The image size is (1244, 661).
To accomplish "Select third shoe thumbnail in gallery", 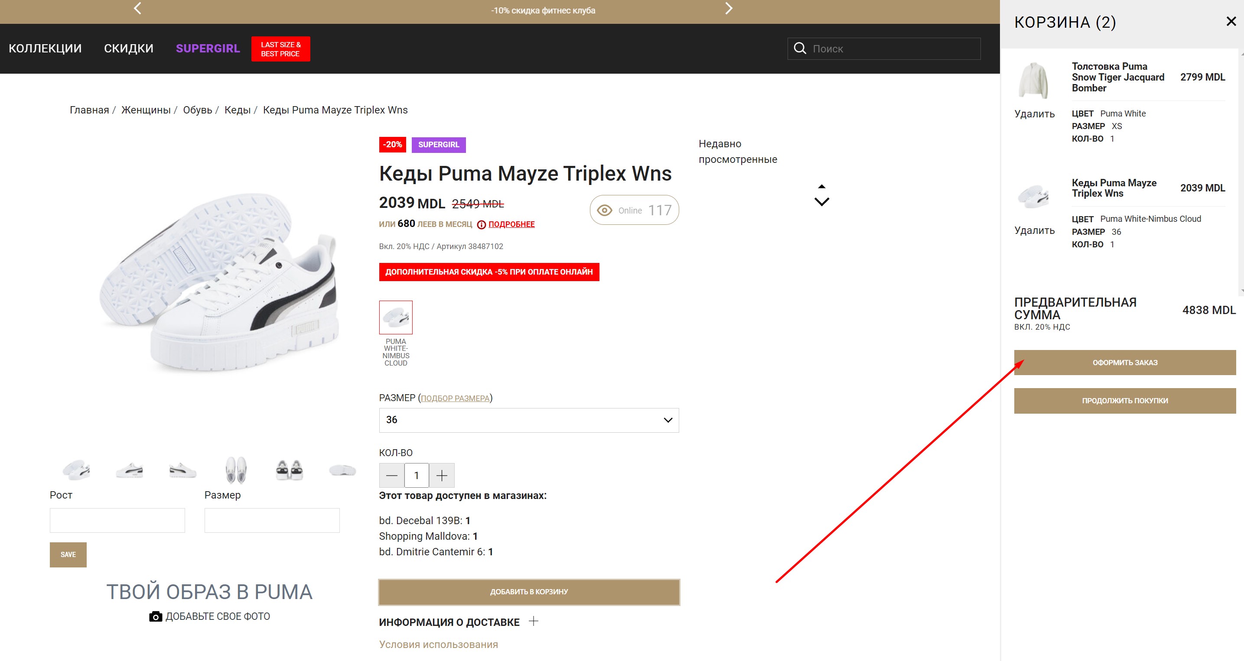I will (x=182, y=470).
